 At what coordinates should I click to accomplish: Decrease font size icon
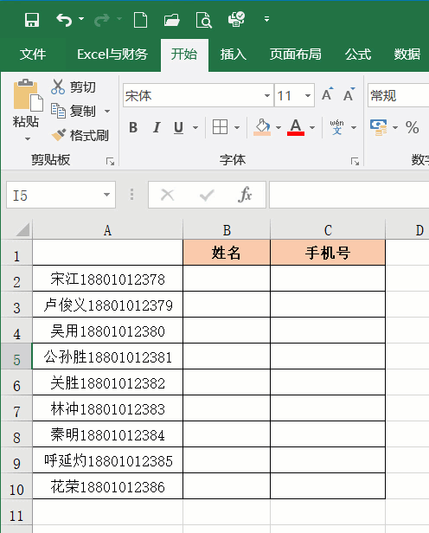tap(349, 94)
